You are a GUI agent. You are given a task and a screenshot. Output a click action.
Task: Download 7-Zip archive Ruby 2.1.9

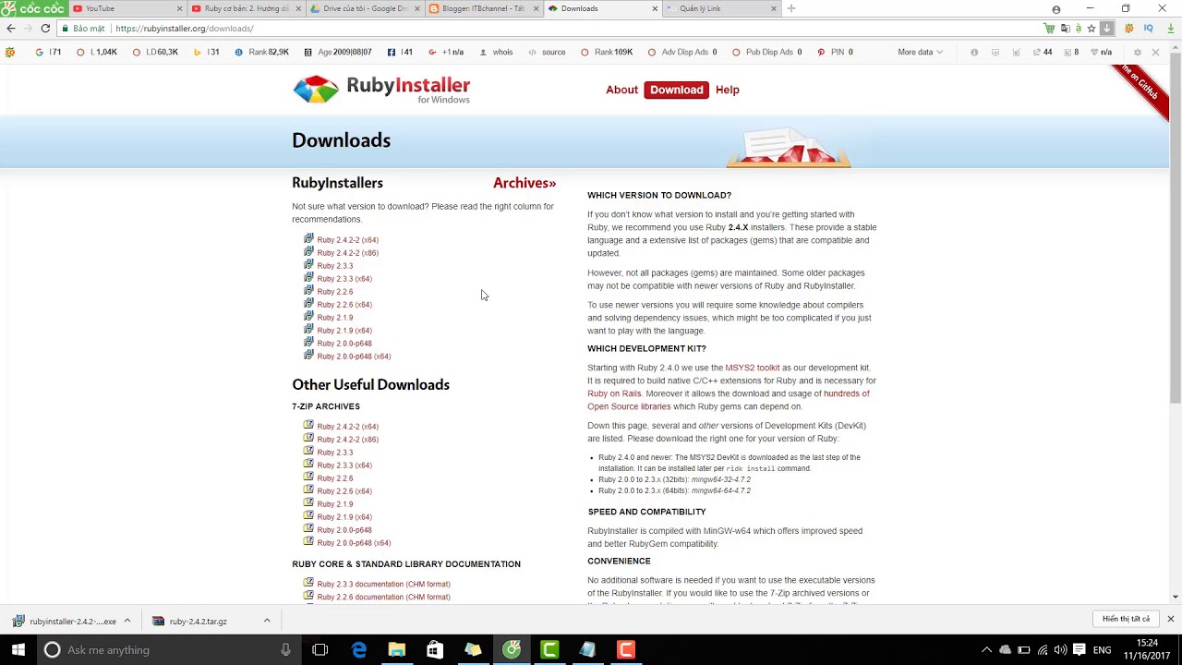pyautogui.click(x=334, y=504)
